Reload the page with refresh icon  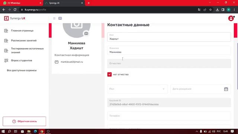15,10
